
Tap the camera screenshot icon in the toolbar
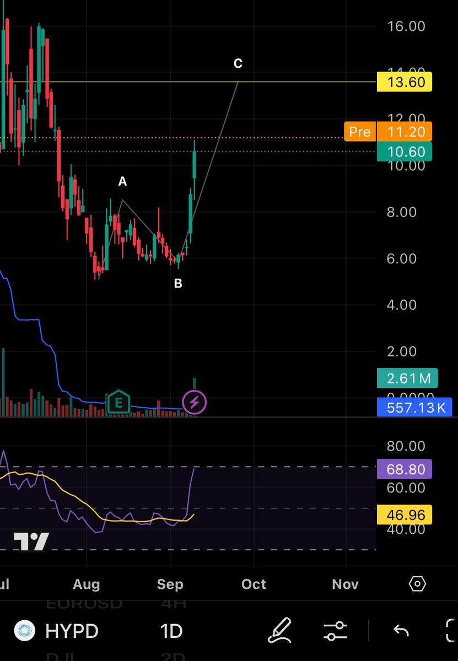tap(451, 631)
